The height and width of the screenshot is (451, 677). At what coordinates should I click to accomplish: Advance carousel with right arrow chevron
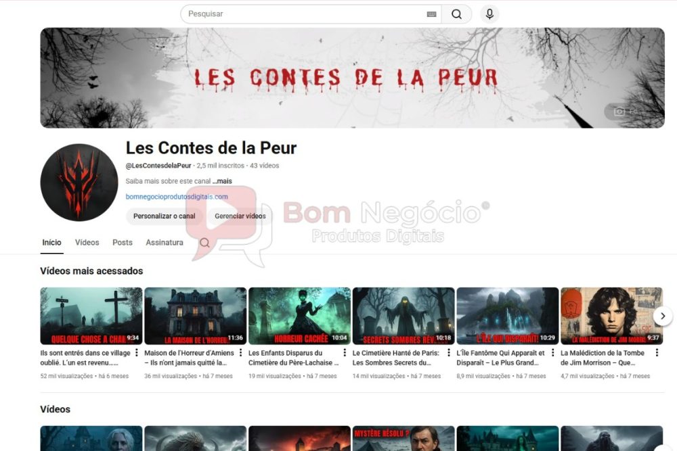pyautogui.click(x=663, y=315)
